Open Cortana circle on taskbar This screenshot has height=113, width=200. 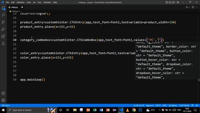point(61,110)
